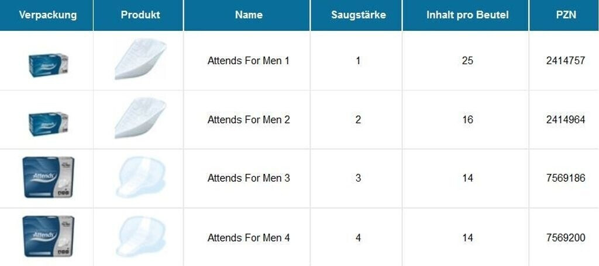Image resolution: width=599 pixels, height=266 pixels.
Task: Click the name Attends For Men 1
Action: [x=249, y=61]
